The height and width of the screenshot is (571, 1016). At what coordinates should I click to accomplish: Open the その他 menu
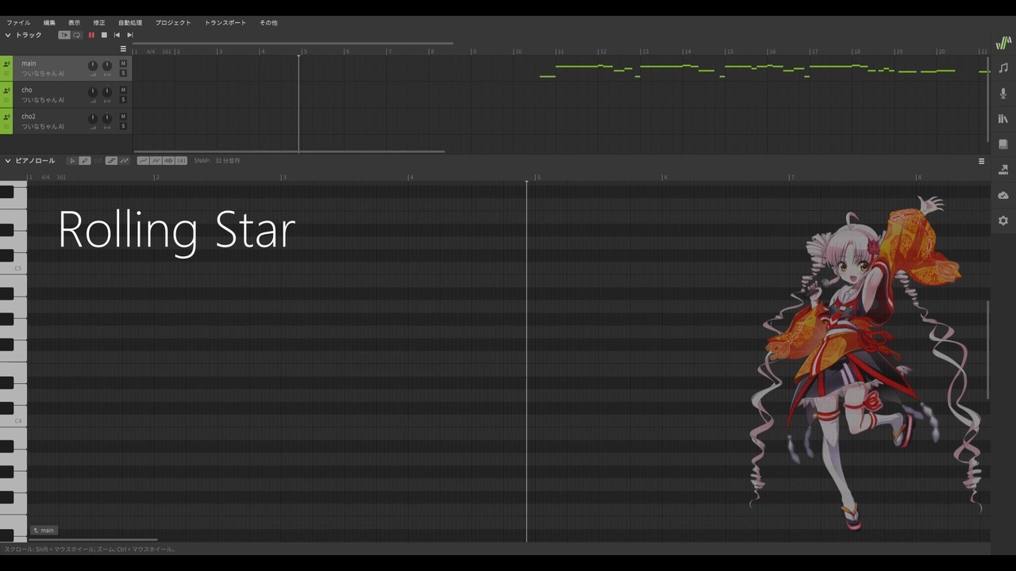(x=268, y=23)
